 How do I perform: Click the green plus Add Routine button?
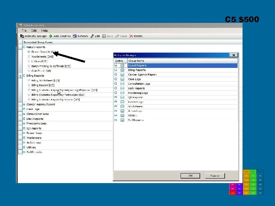click(x=60, y=36)
